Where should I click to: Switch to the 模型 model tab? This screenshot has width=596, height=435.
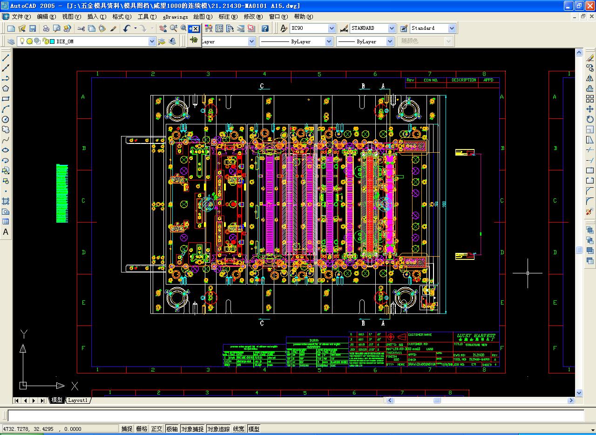57,400
